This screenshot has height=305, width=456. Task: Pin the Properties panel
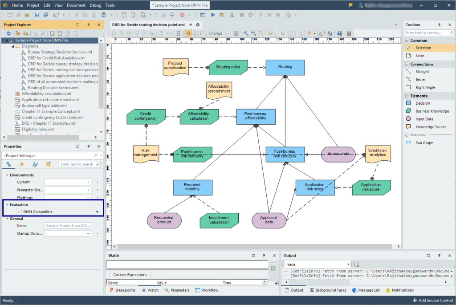point(89,146)
